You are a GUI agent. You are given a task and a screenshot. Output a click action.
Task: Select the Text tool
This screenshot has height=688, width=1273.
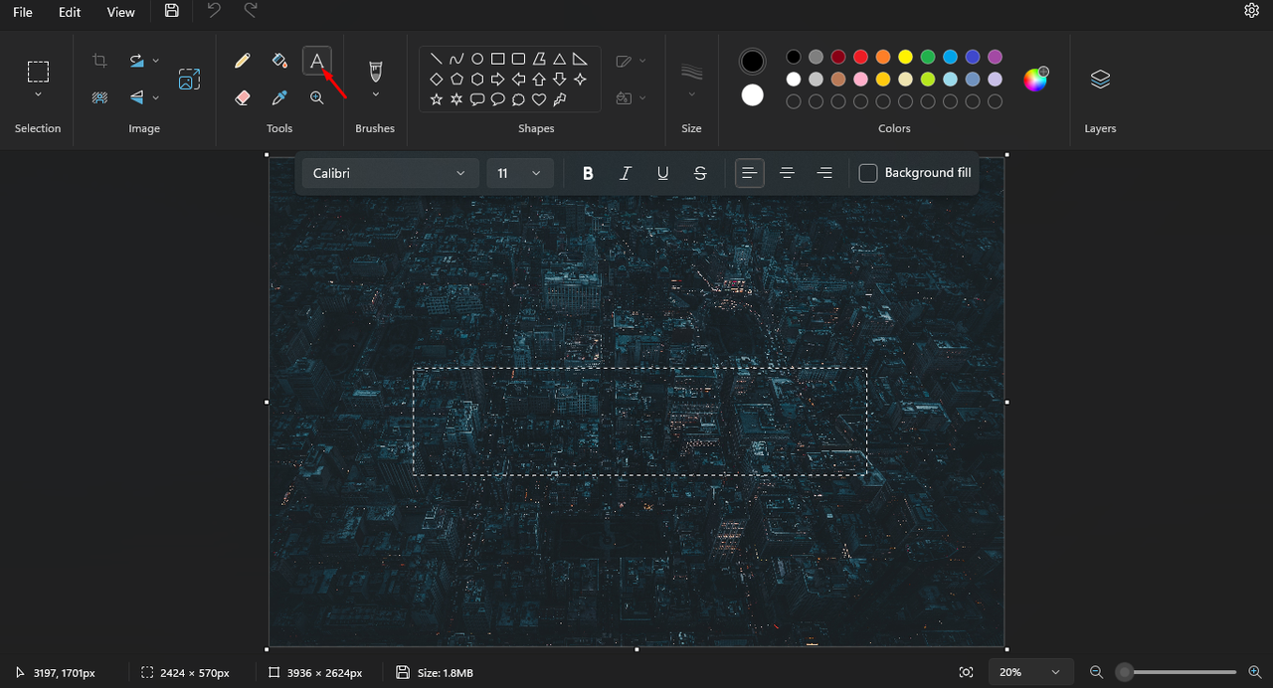pyautogui.click(x=316, y=61)
